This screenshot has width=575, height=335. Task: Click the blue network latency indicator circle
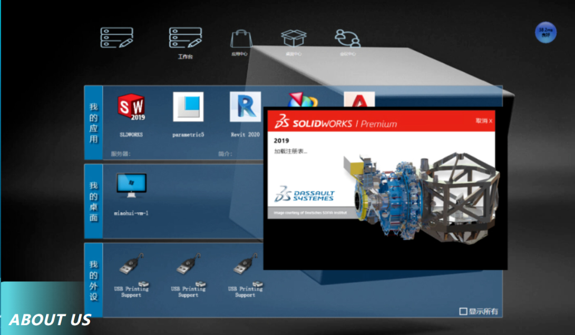(545, 32)
